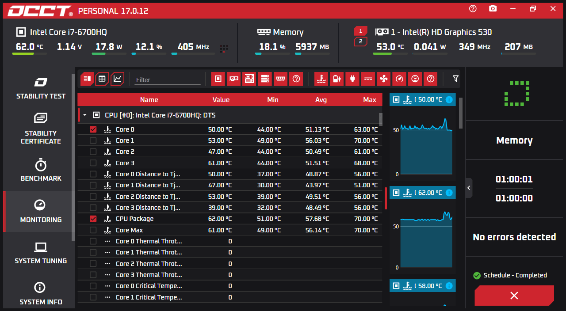Click the battery sensor filter icon
The image size is (566, 311).
(x=337, y=79)
